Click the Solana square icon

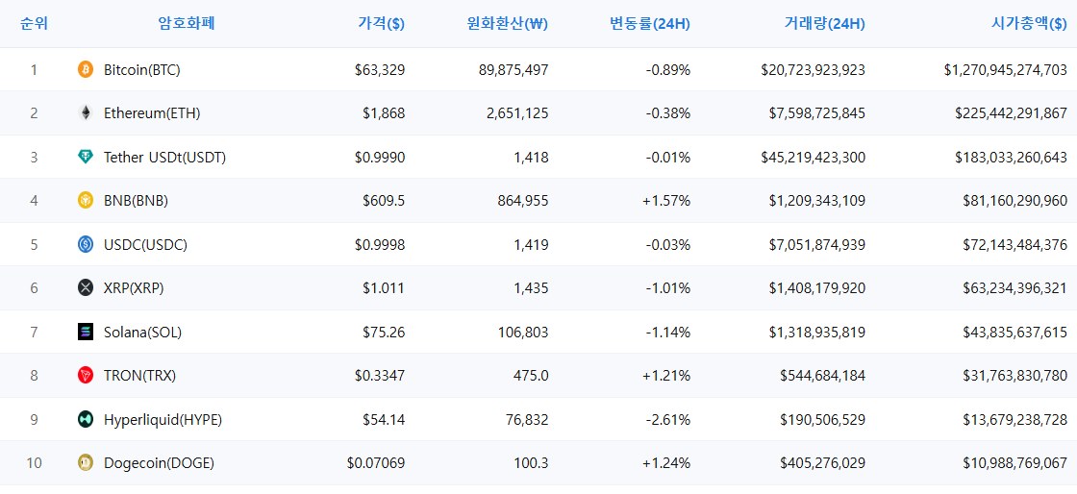pyautogui.click(x=86, y=333)
